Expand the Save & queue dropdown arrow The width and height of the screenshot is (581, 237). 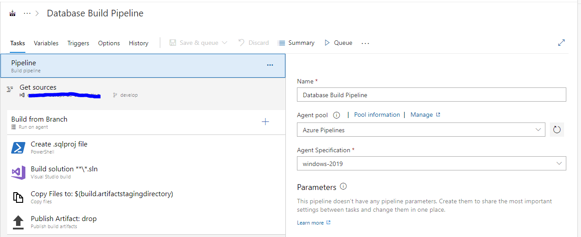(224, 43)
